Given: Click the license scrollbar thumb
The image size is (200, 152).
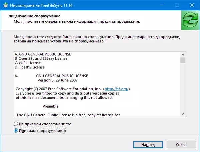Looking at the screenshot, I should [x=183, y=60].
